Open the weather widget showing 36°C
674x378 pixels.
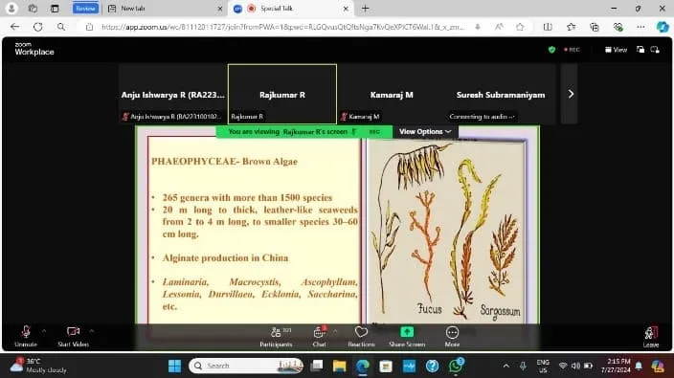pyautogui.click(x=38, y=366)
